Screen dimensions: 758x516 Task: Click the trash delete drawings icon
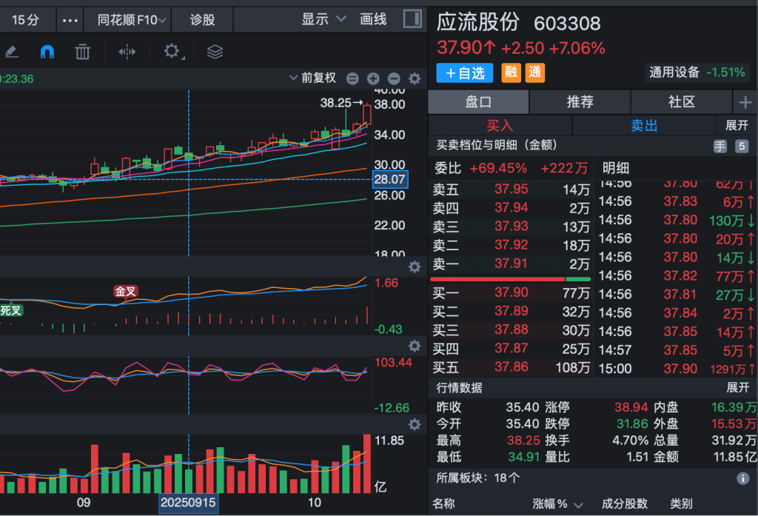click(x=83, y=52)
